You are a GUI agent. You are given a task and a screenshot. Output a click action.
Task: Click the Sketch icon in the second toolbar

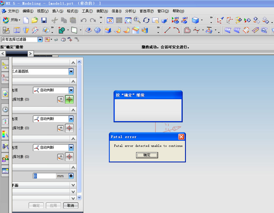pyautogui.click(x=6, y=30)
